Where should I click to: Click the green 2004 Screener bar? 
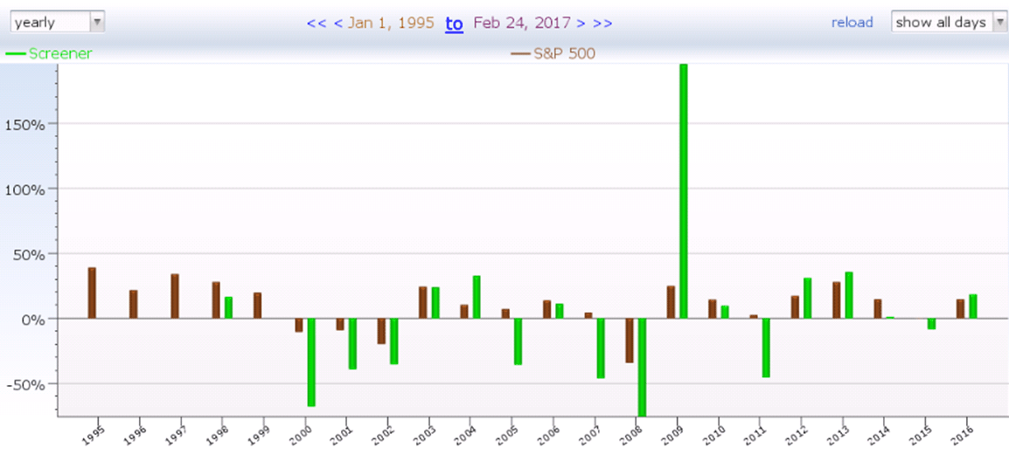pos(477,297)
